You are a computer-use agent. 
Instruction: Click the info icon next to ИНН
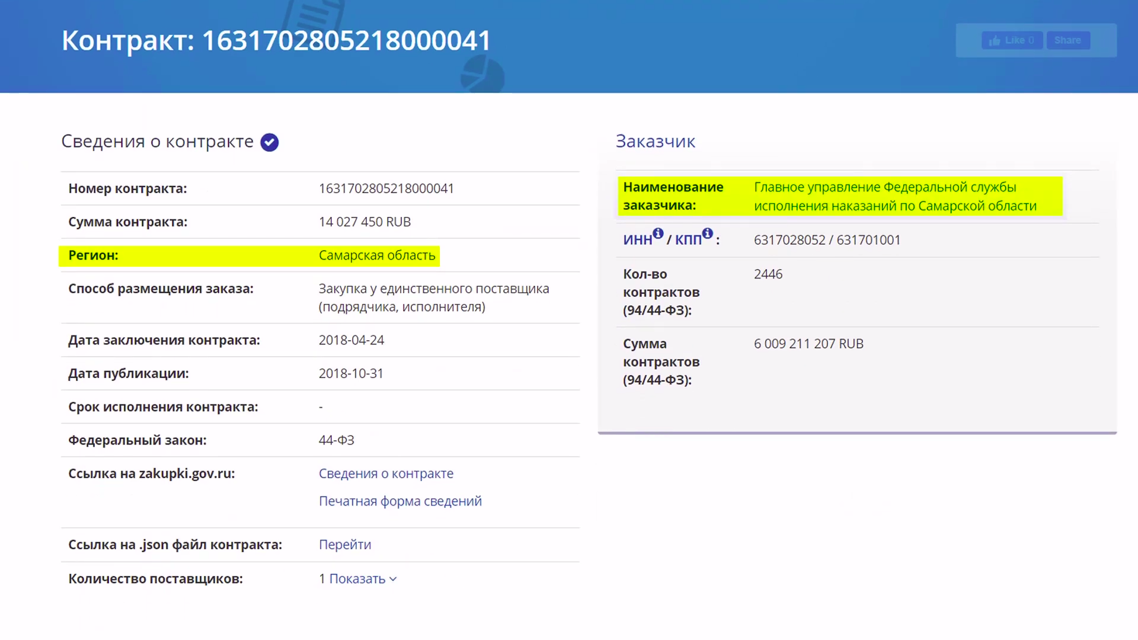click(x=658, y=233)
